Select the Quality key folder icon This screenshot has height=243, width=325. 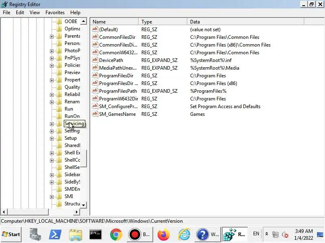pyautogui.click(x=59, y=87)
